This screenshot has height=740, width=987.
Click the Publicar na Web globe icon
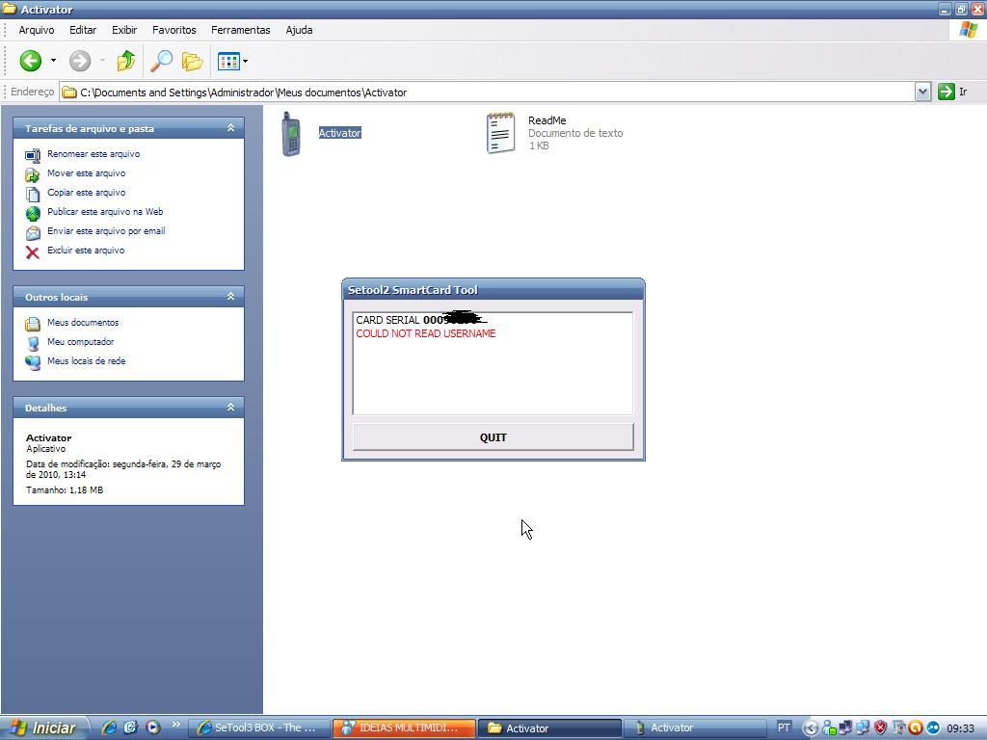pyautogui.click(x=33, y=213)
